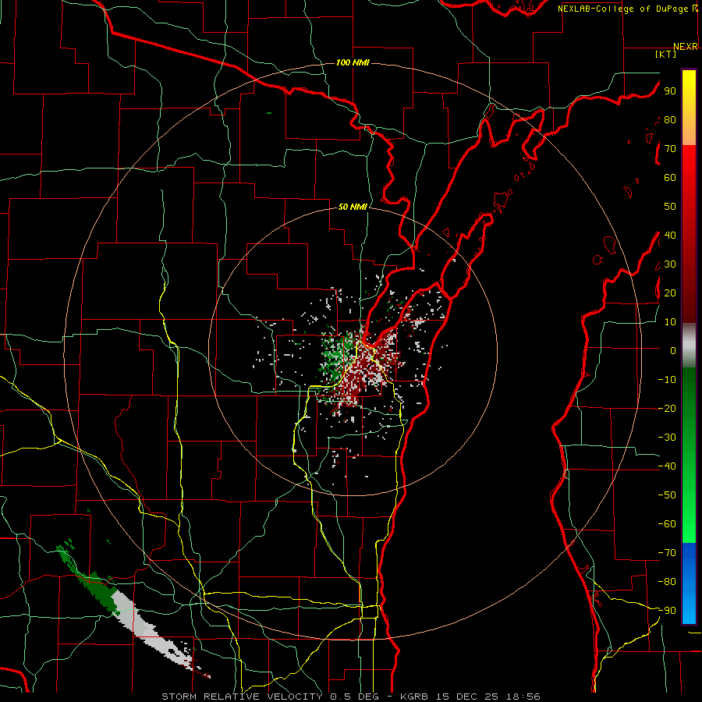Click the -20 value on velocity scale
The image size is (702, 702).
click(x=667, y=409)
